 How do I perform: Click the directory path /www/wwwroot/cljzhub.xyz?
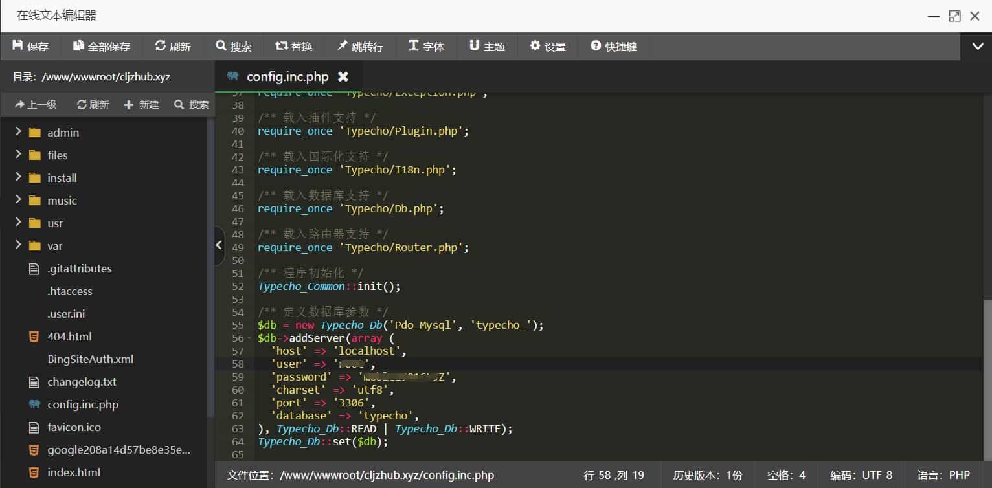[x=106, y=77]
